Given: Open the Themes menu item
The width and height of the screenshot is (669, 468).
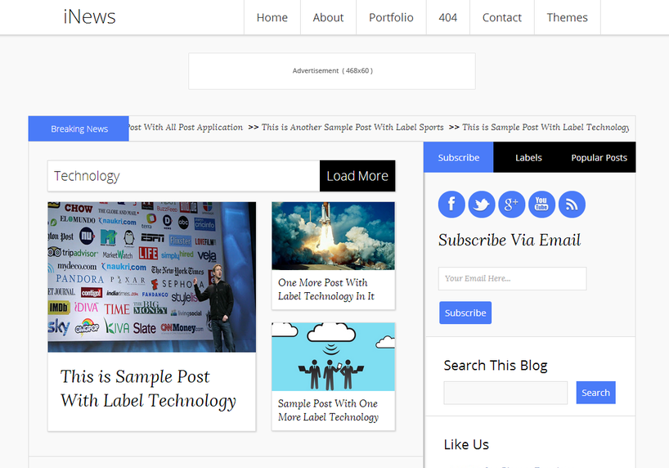Looking at the screenshot, I should 567,17.
